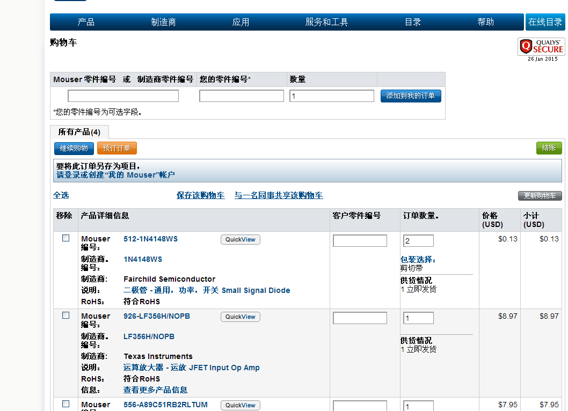Image resolution: width=568 pixels, height=411 pixels.
Task: Open QuickView for 556-A89C51RB2RLTUM
Action: (240, 405)
